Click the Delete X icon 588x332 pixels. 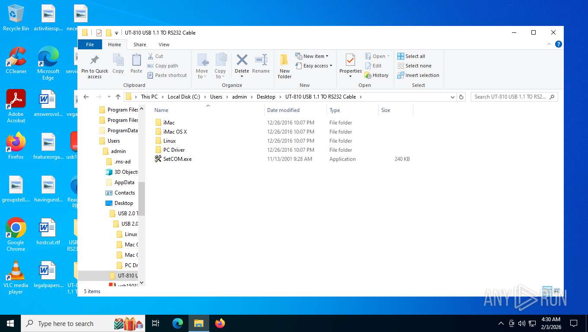tap(242, 60)
